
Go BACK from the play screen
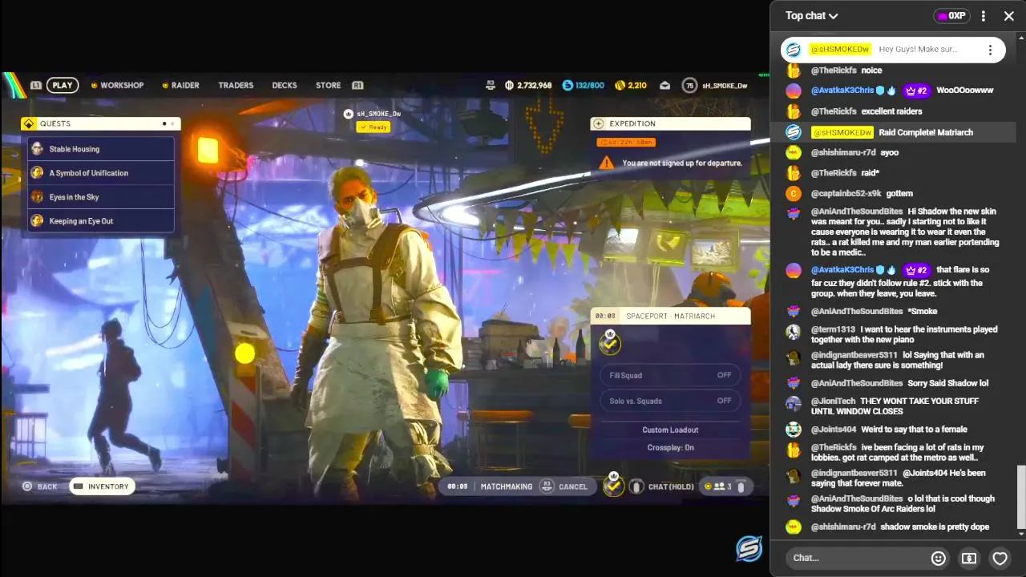[x=40, y=486]
